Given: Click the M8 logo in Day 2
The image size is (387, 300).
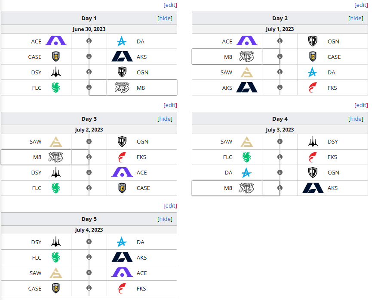Looking at the screenshot, I should tap(246, 57).
